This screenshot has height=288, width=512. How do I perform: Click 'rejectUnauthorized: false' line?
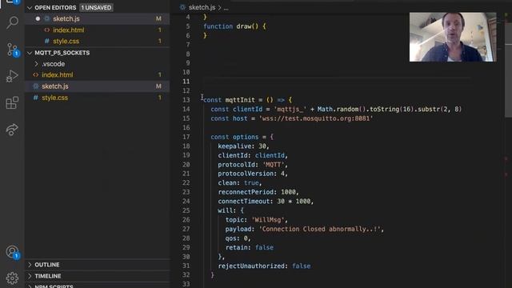point(264,266)
